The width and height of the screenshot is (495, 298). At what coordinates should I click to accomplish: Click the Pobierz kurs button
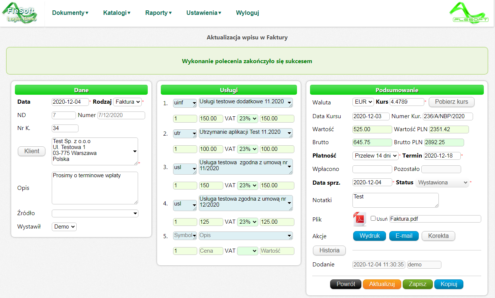point(451,102)
